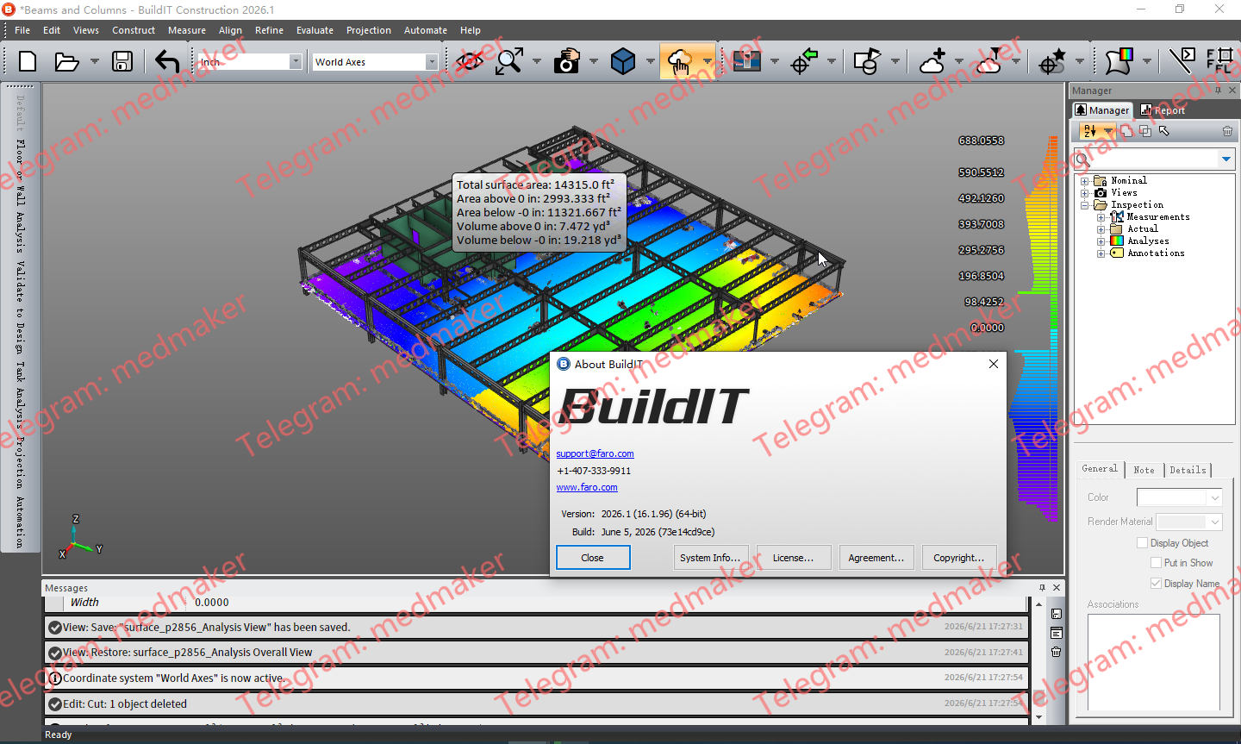Click the License... button
This screenshot has width=1241, height=744.
[793, 558]
